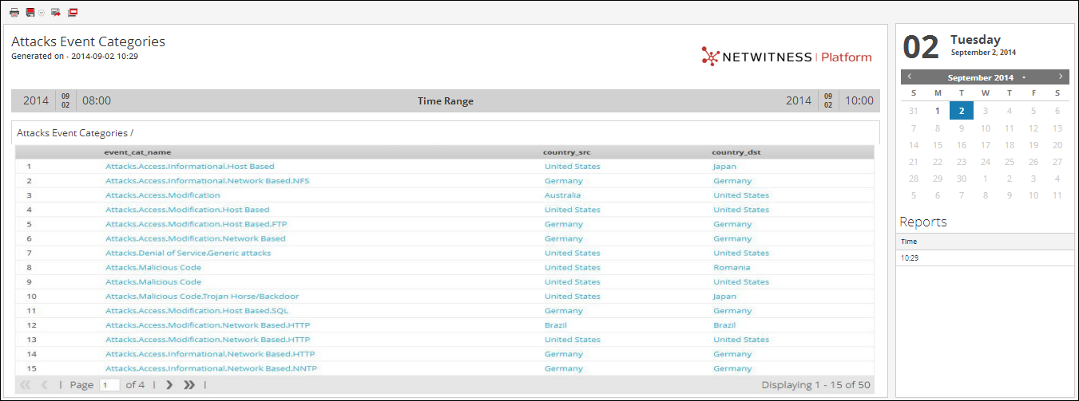Select date 15 in the calendar

point(938,145)
